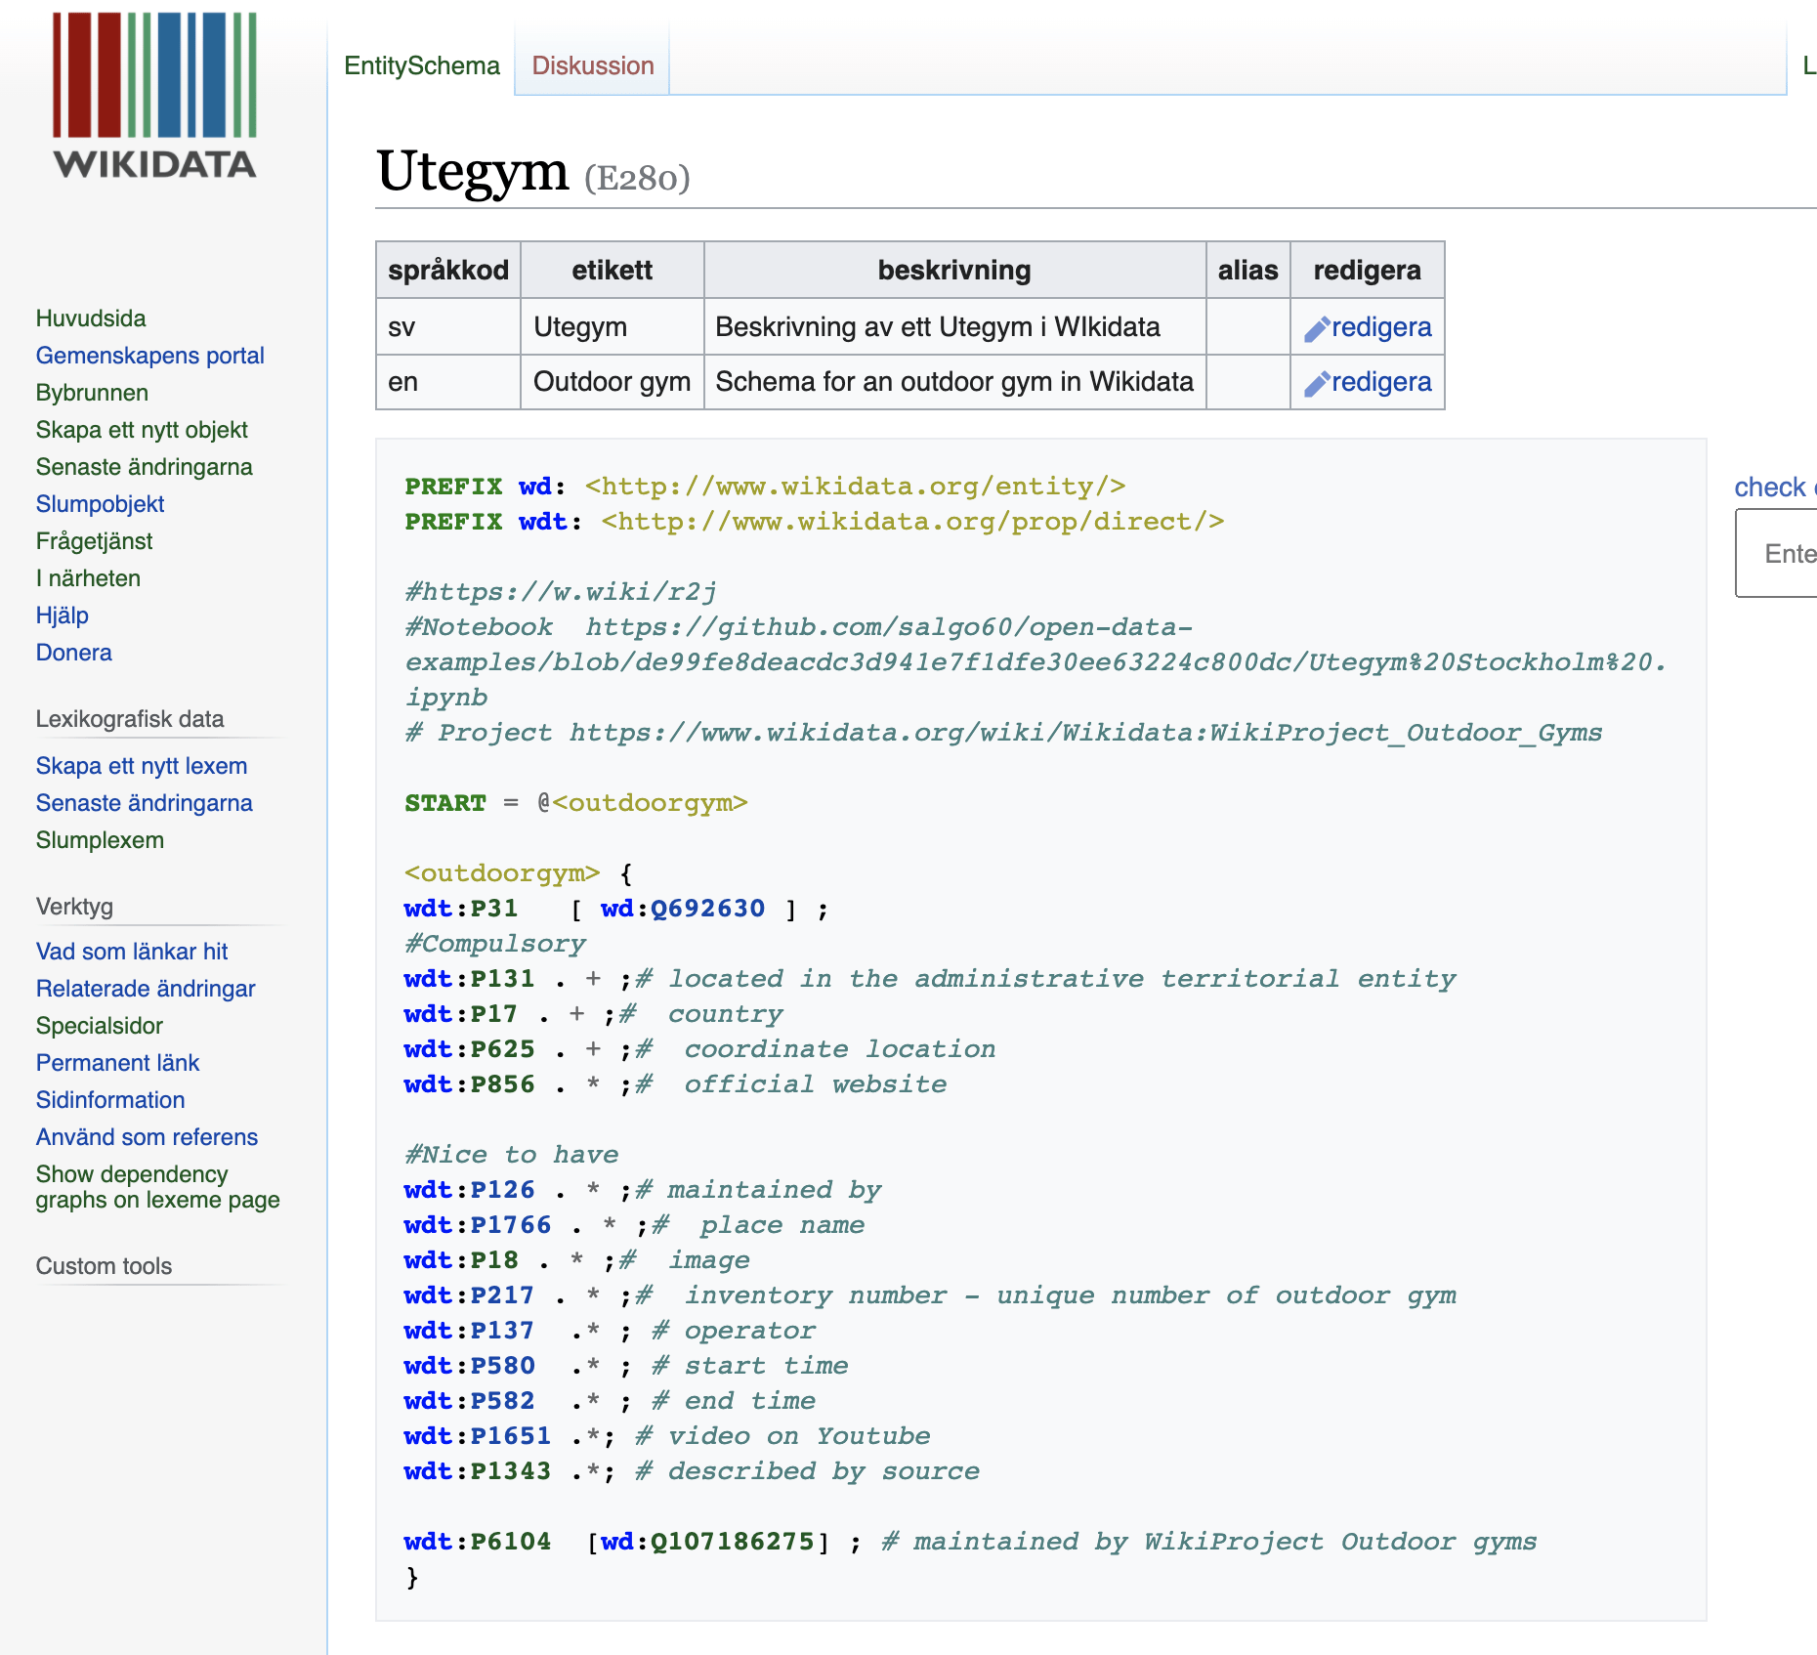Viewport: 1817px width, 1655px height.
Task: Click pencil icon in Swedish row
Action: (1317, 329)
